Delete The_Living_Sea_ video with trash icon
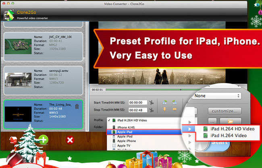Screen dimensions: 262x168 pos(77,107)
